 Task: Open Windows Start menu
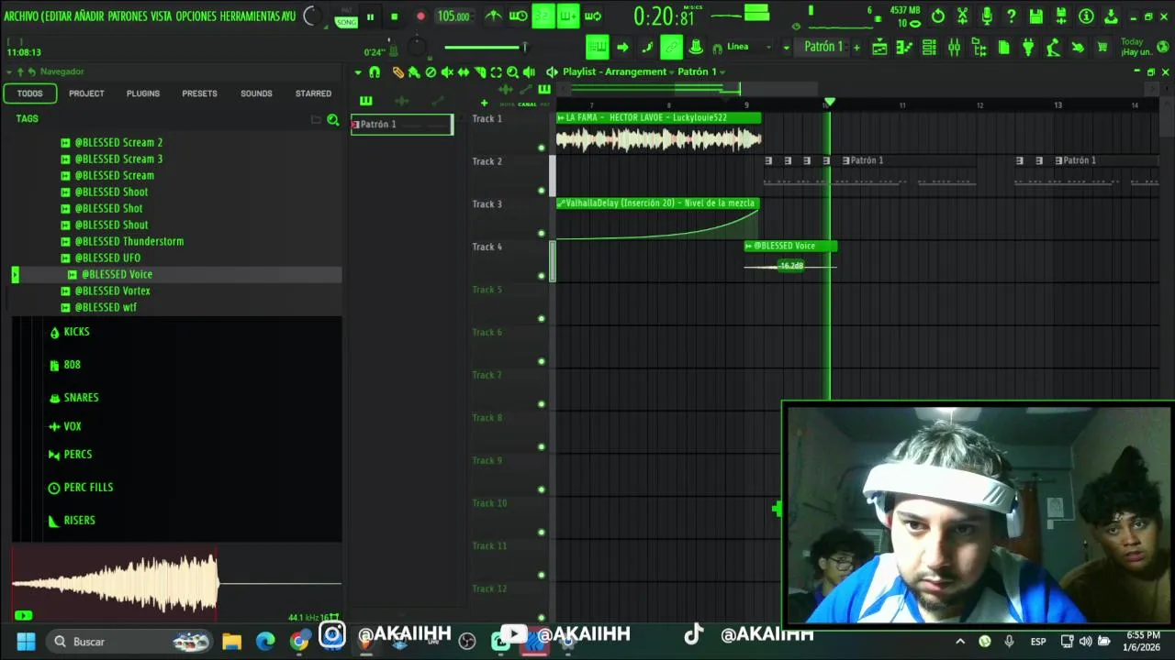[x=26, y=641]
